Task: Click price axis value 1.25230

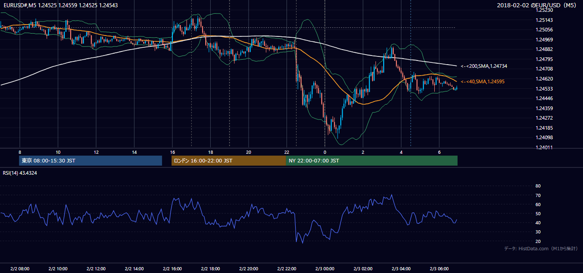Action: click(x=545, y=10)
